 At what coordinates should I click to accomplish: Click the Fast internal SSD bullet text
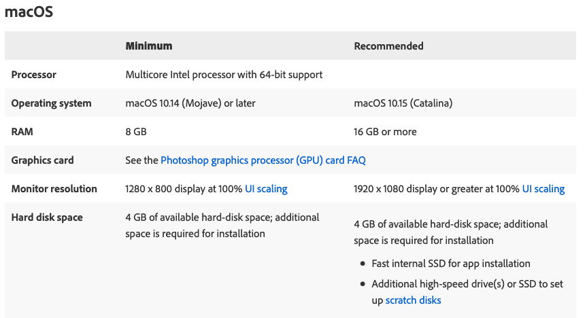450,264
